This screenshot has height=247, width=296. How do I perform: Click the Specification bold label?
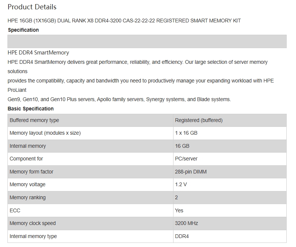point(23,30)
